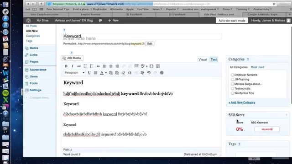Insert a bulleted list
Image resolution: width=292 pixels, height=164 pixels.
pyautogui.click(x=85, y=66)
